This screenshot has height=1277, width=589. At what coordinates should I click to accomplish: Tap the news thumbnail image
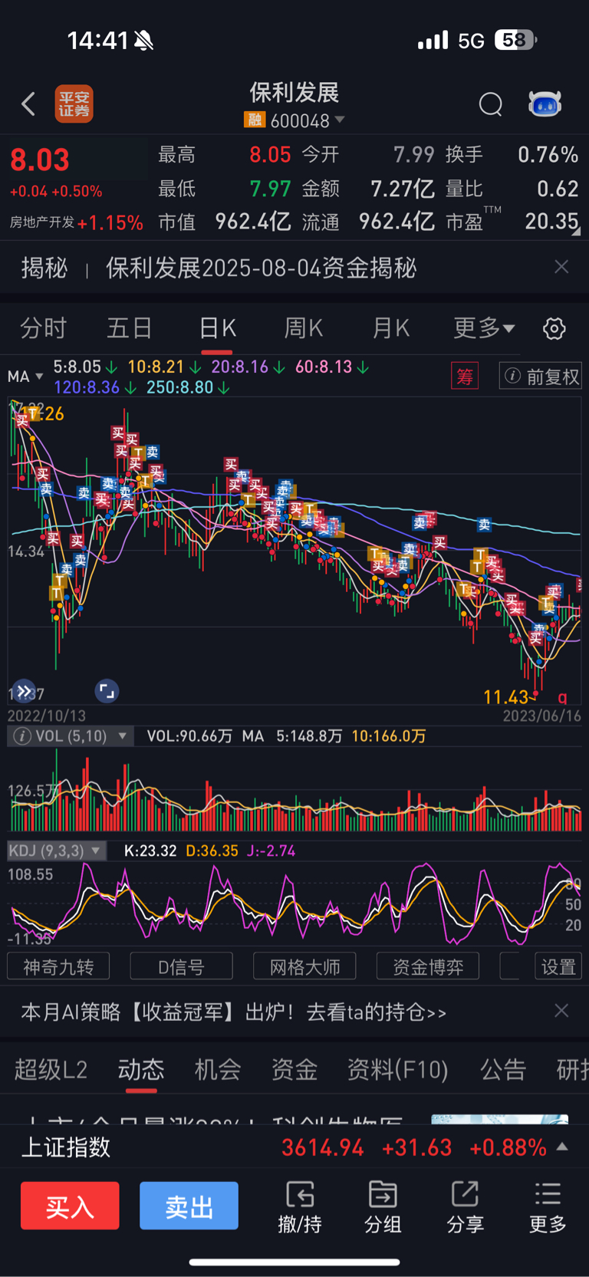pos(499,1119)
